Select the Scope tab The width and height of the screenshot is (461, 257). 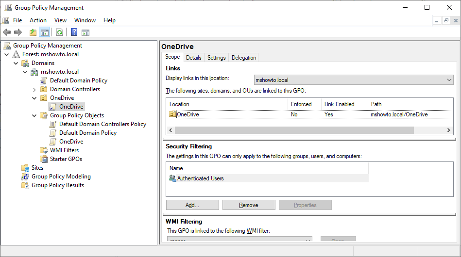pos(172,57)
